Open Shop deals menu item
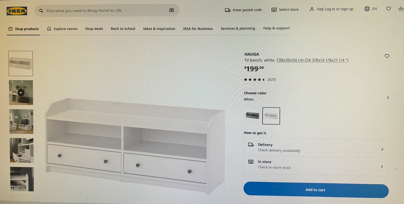Viewport: 404px width, 204px height. coord(94,29)
